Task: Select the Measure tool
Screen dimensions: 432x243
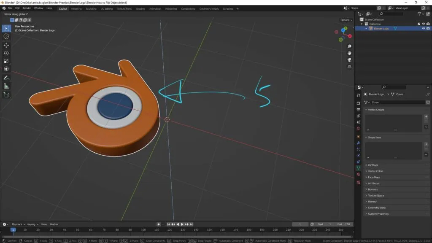Action: click(x=6, y=86)
